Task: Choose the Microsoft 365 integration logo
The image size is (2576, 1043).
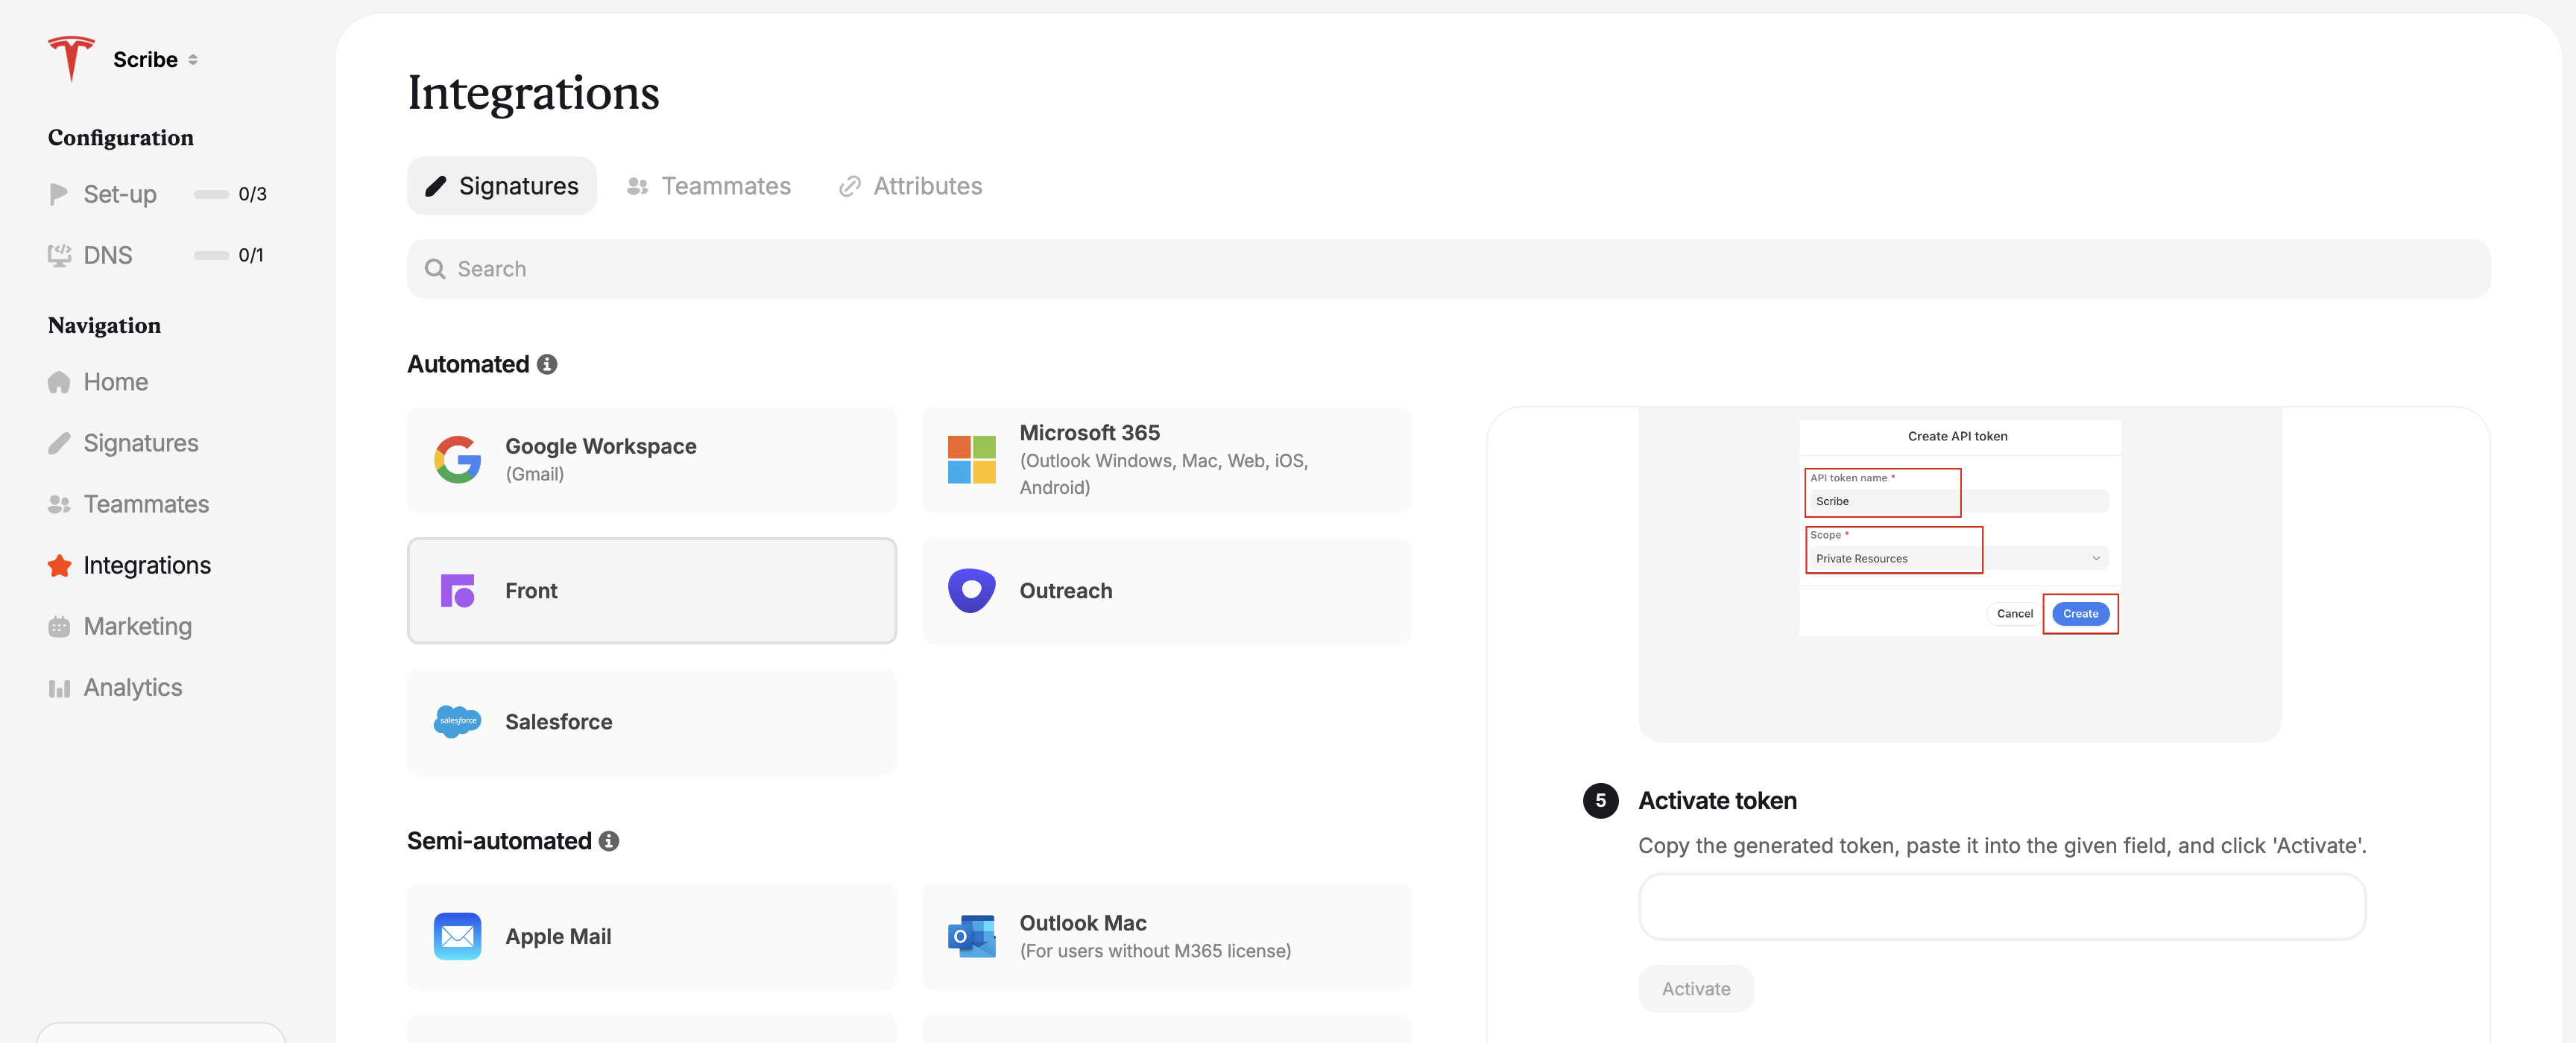Action: pos(971,460)
